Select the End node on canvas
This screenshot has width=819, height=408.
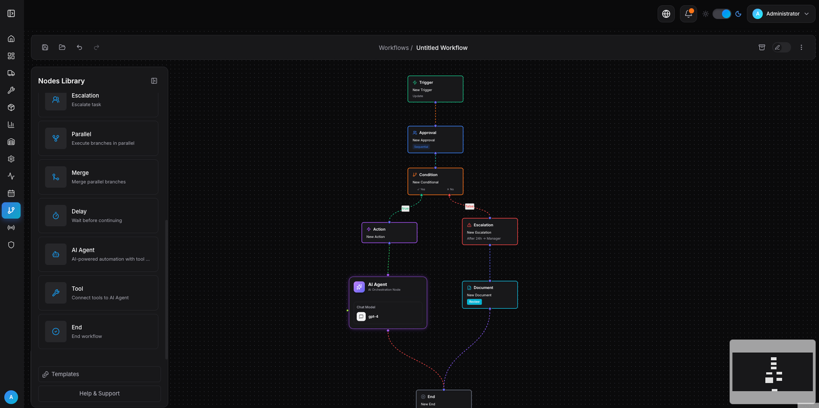tap(444, 399)
